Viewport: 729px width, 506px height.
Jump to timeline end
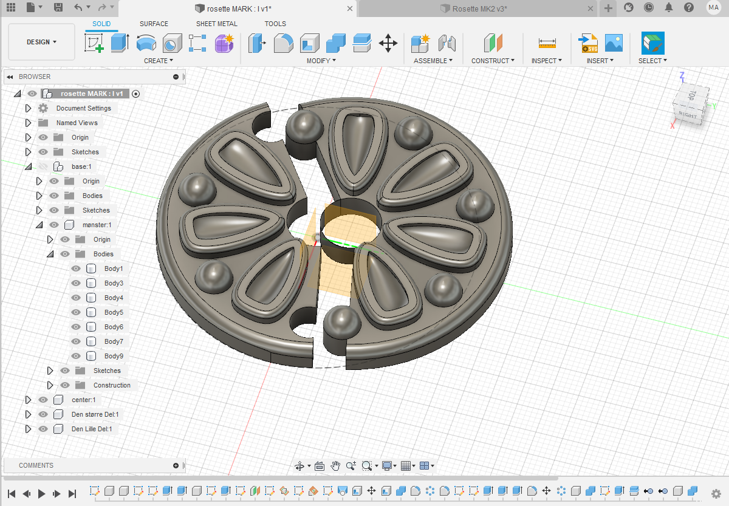(72, 494)
